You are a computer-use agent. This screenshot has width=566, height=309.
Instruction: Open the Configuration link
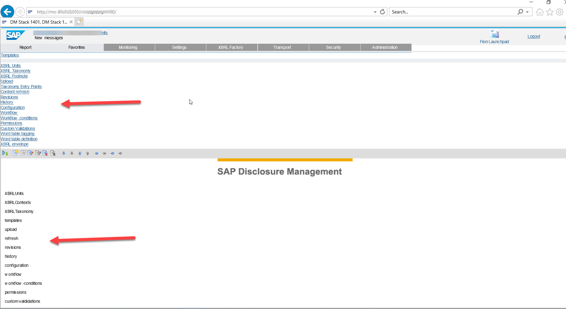point(13,107)
